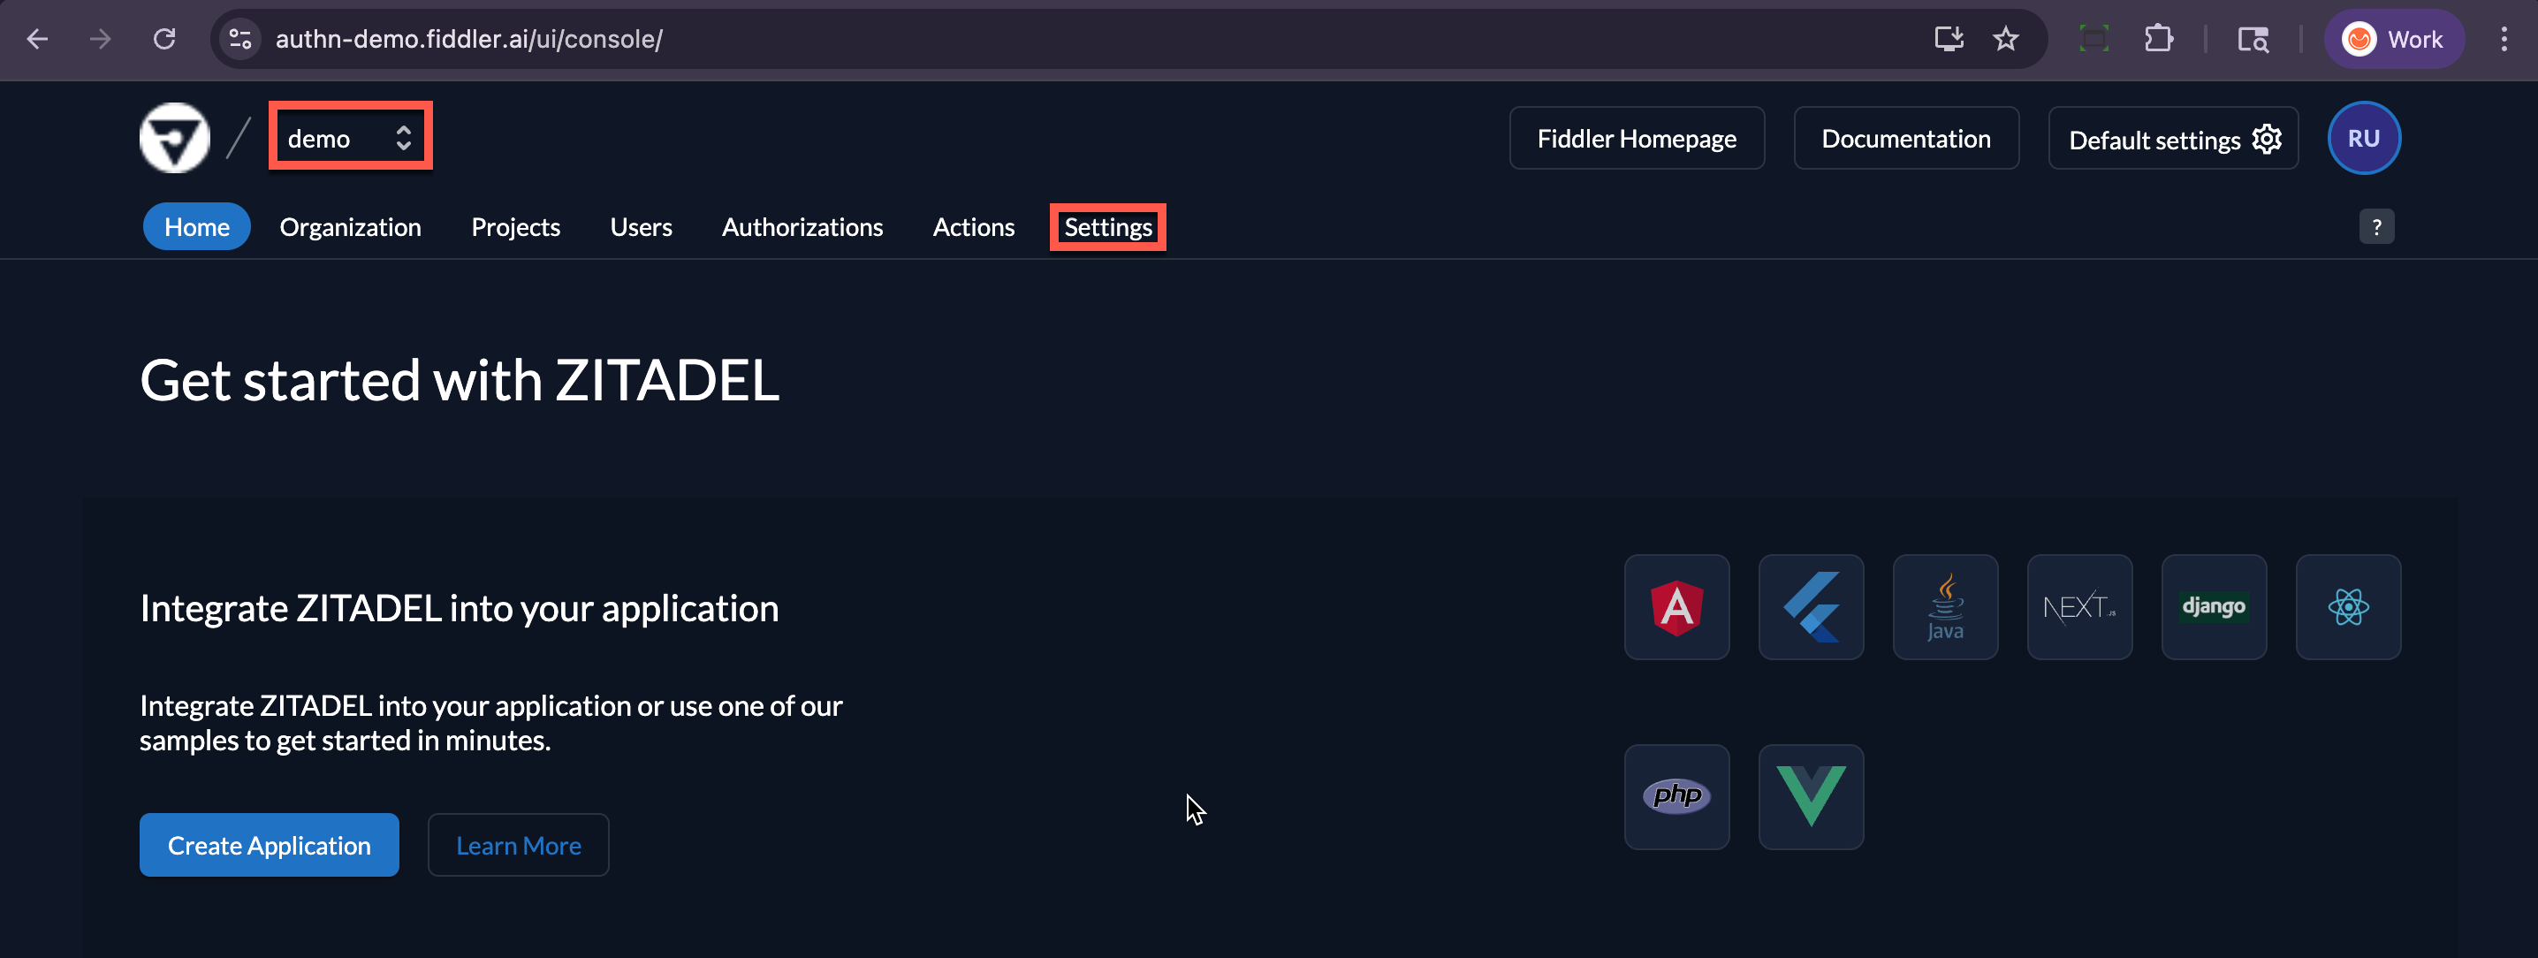Switch to the Settings tab
The height and width of the screenshot is (958, 2538).
(1107, 227)
